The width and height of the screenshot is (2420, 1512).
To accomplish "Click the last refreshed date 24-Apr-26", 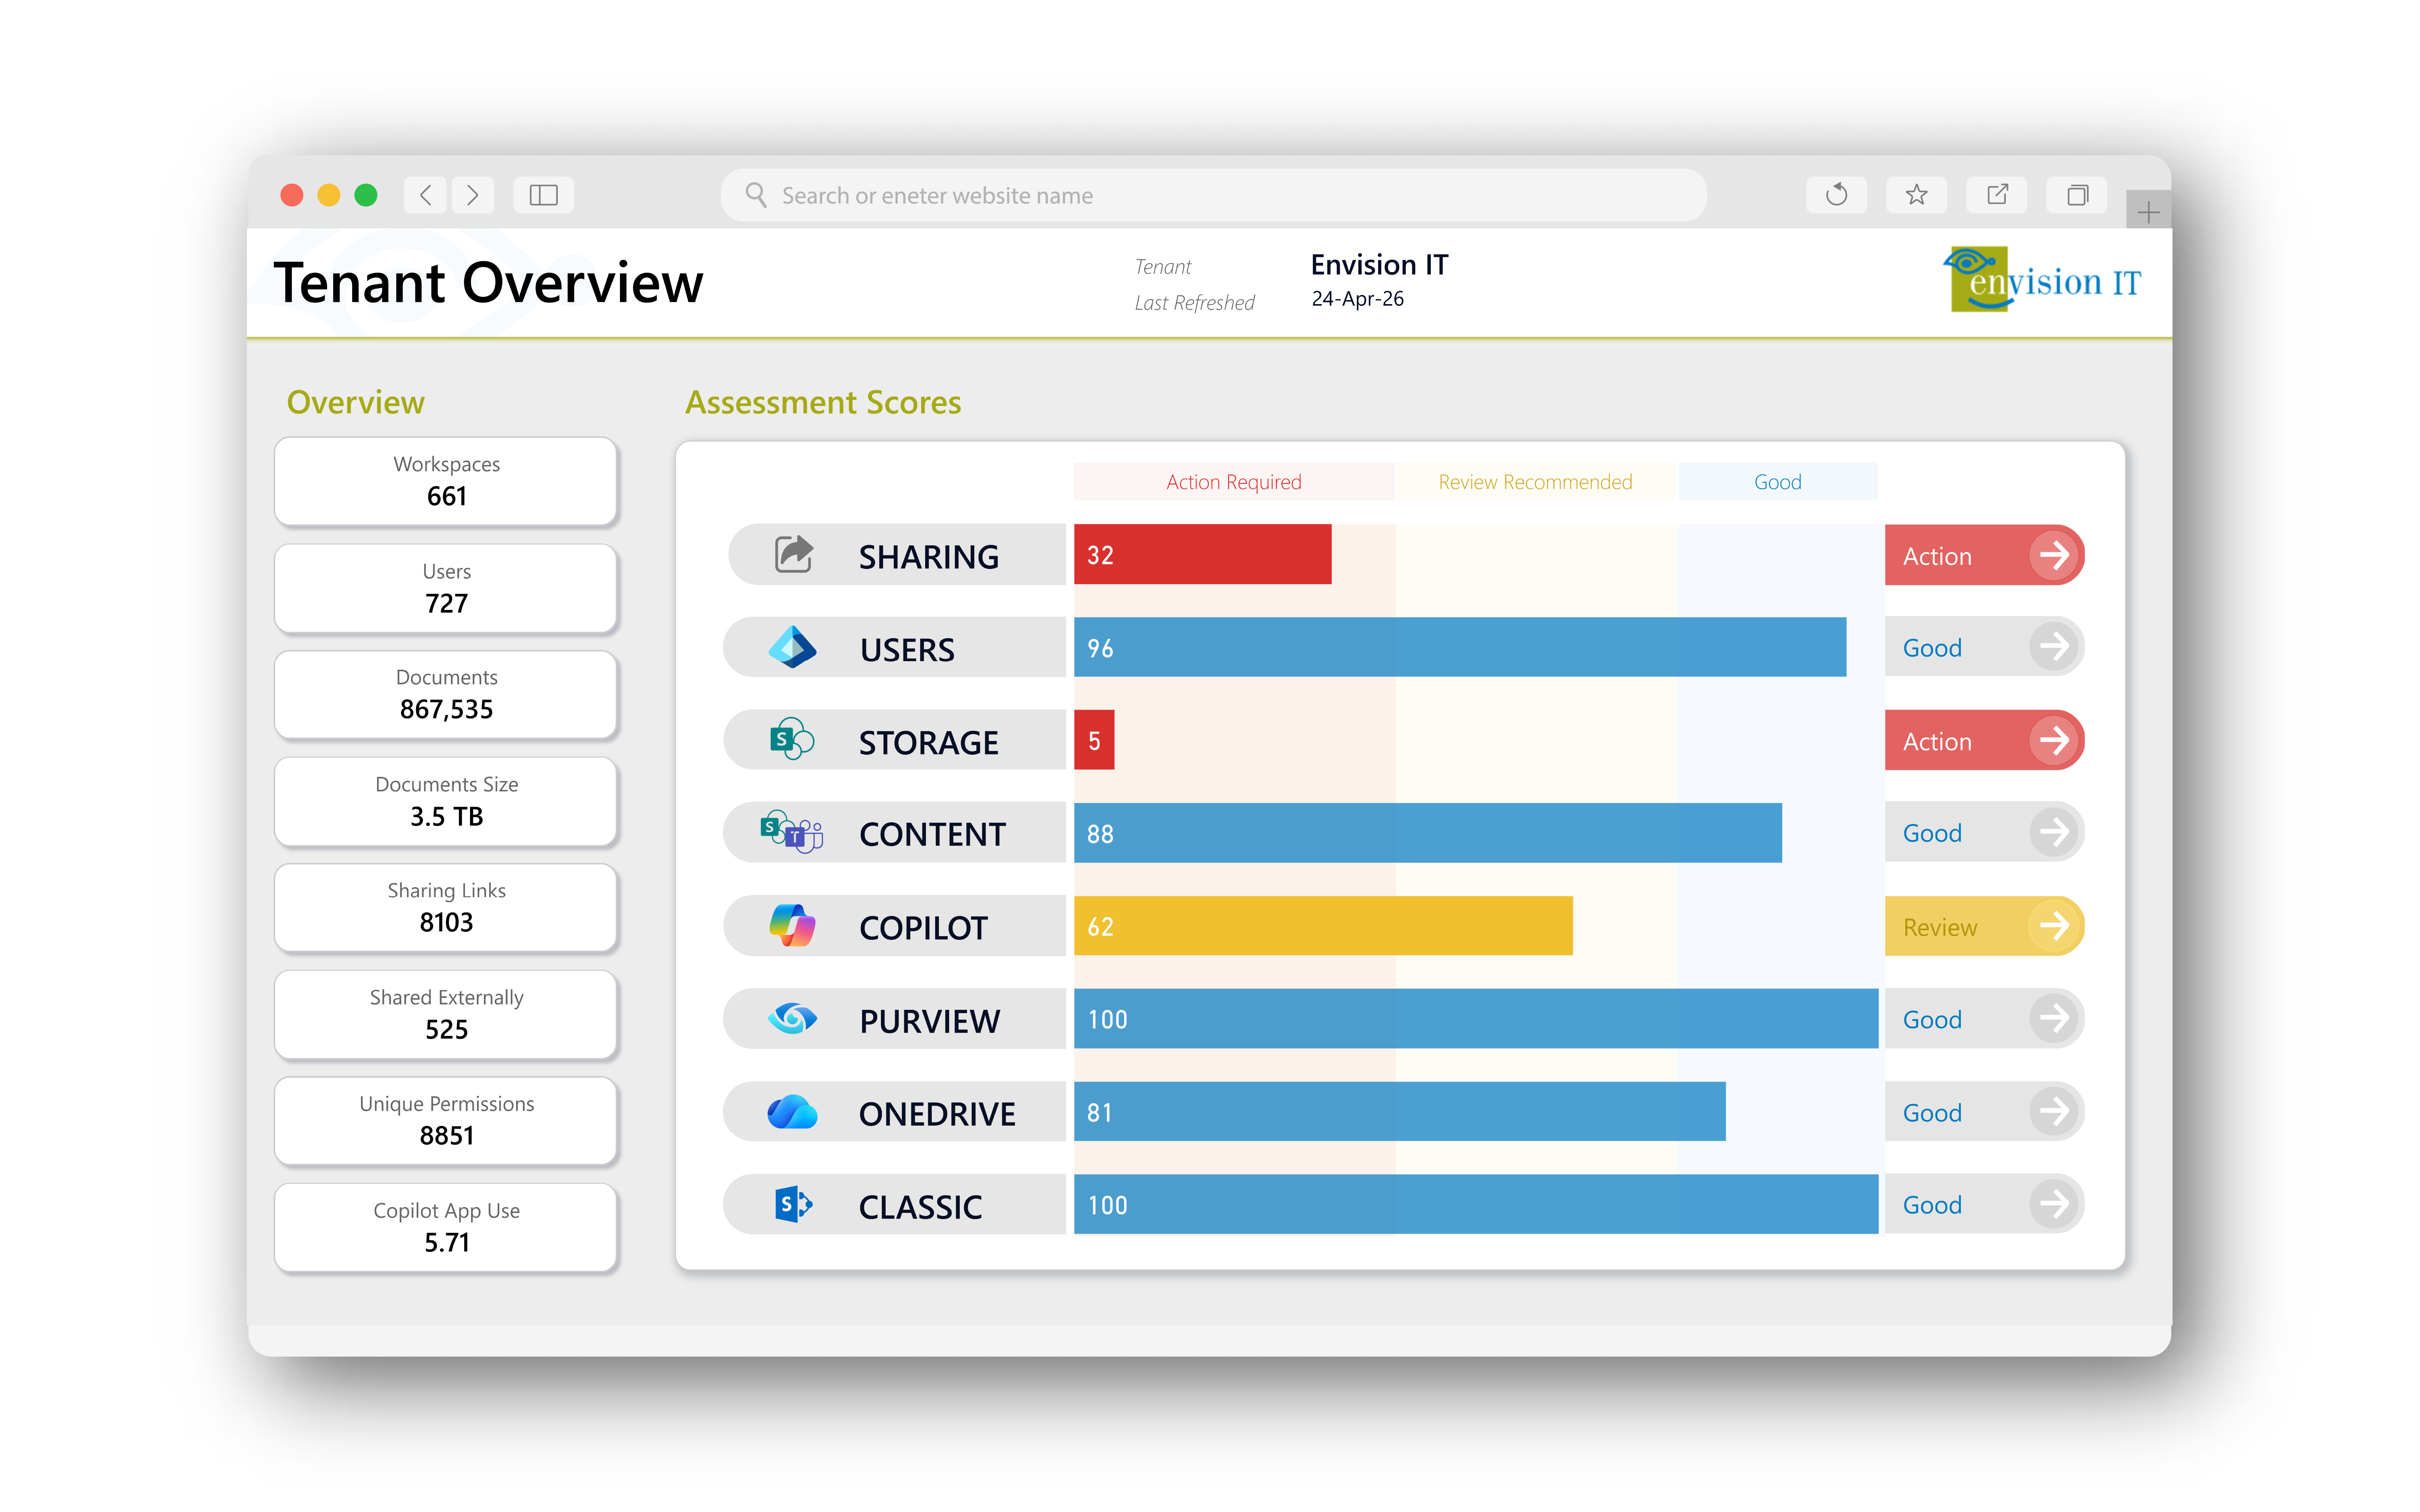I will 1358,299.
